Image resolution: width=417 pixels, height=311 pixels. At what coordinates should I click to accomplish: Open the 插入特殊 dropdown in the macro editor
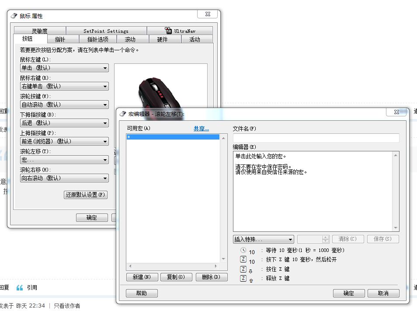pos(263,239)
